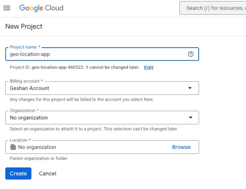Click the search resources bar

[215, 8]
